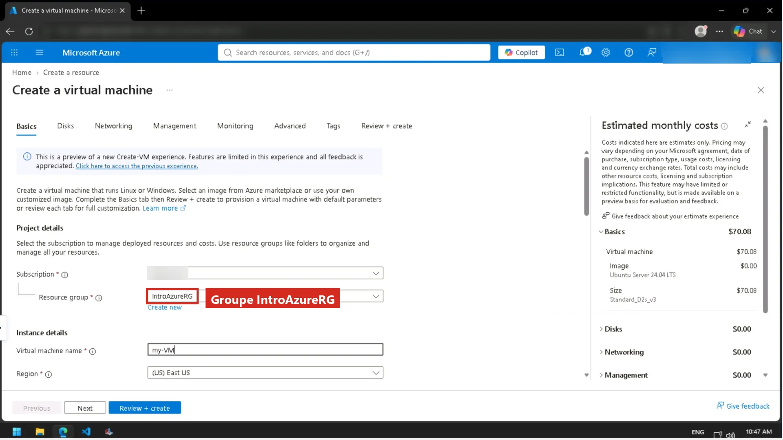Expand the Networking cost section

point(601,352)
